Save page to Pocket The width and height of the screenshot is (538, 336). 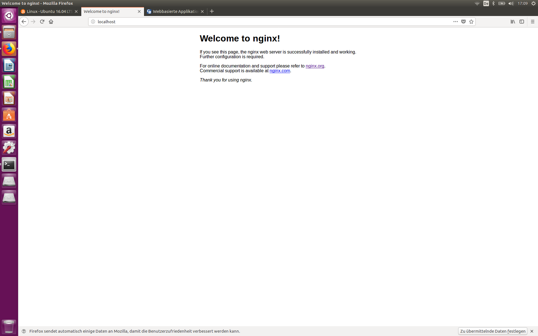coord(463,22)
